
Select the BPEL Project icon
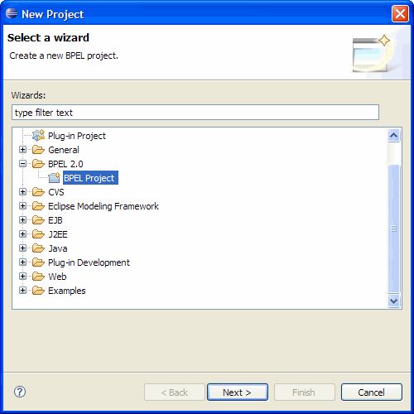(54, 178)
